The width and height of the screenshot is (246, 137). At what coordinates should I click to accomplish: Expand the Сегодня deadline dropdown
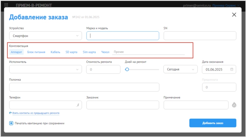[x=180, y=69]
